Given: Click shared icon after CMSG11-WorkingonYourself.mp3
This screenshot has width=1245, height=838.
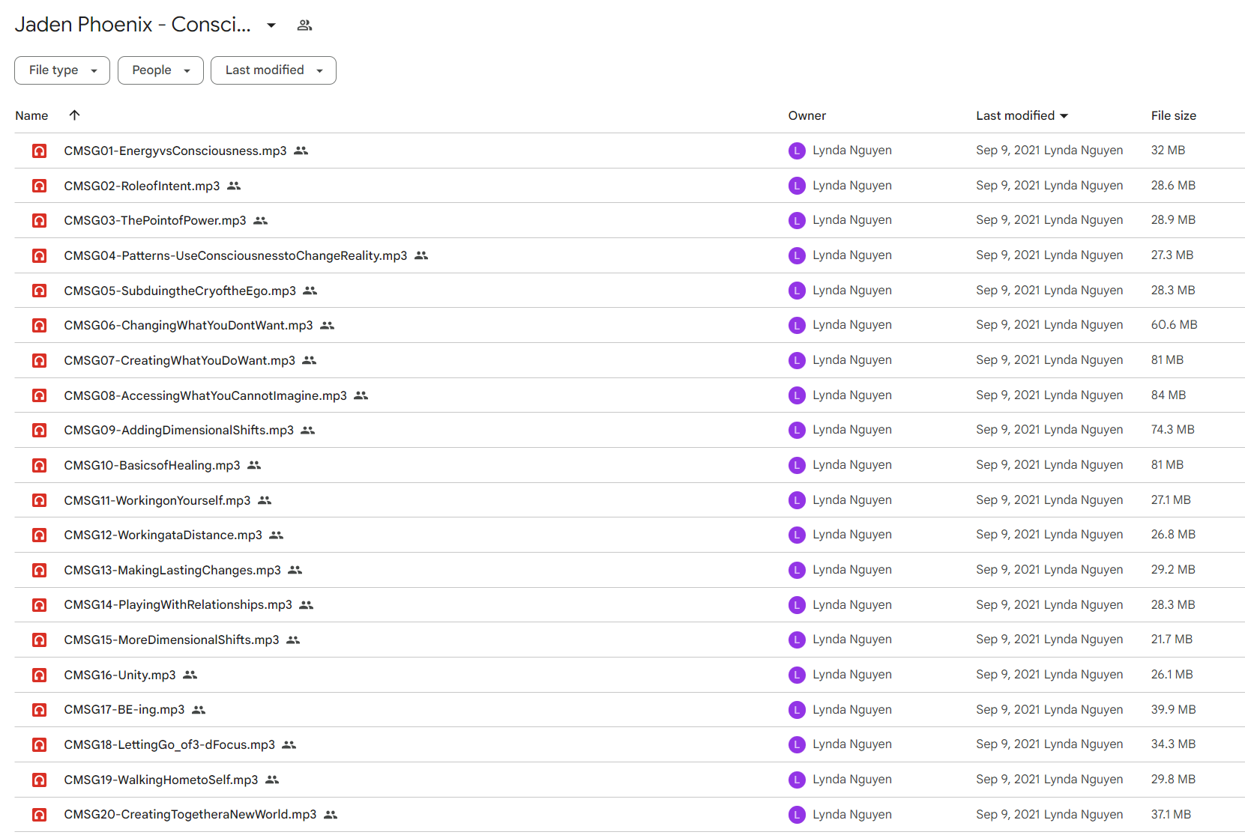Looking at the screenshot, I should pyautogui.click(x=265, y=500).
